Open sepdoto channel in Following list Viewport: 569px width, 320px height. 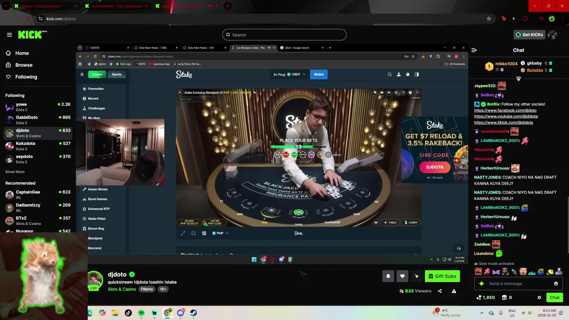pyautogui.click(x=37, y=159)
